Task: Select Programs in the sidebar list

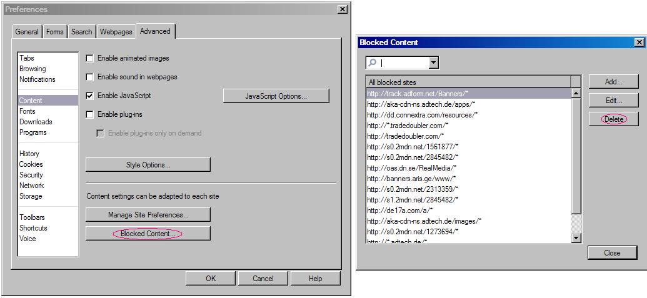Action: pos(33,132)
